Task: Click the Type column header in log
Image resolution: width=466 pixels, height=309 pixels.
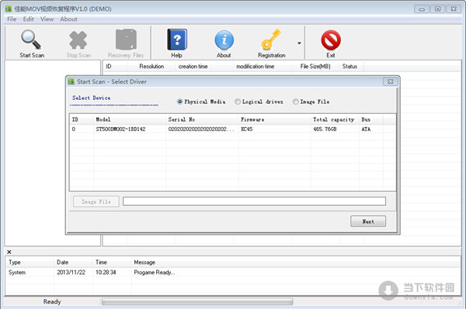Action: (15, 263)
